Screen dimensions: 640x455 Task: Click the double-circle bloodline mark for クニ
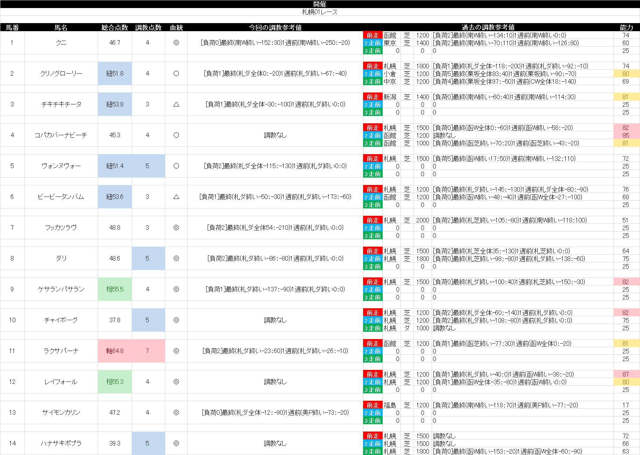(x=176, y=43)
